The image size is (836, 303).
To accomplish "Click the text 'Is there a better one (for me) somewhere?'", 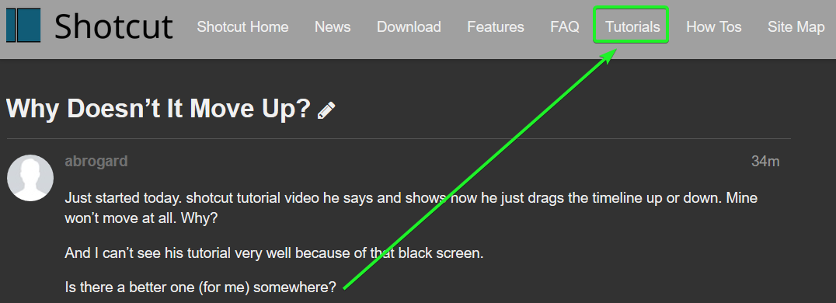I will [x=200, y=287].
